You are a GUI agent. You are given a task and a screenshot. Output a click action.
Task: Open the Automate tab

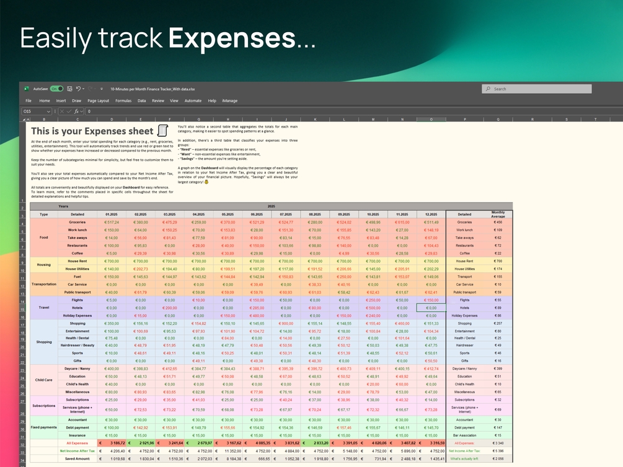tap(193, 100)
